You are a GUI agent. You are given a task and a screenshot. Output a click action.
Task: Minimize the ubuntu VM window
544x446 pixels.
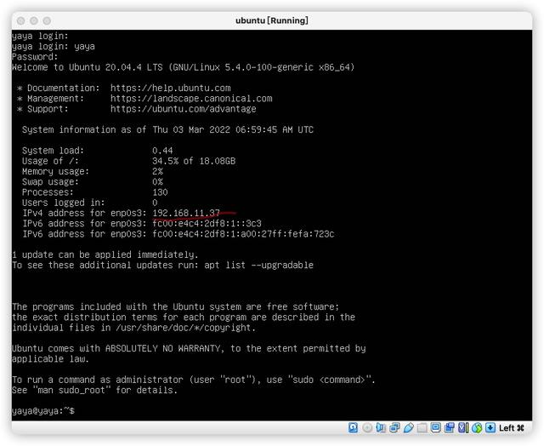34,20
